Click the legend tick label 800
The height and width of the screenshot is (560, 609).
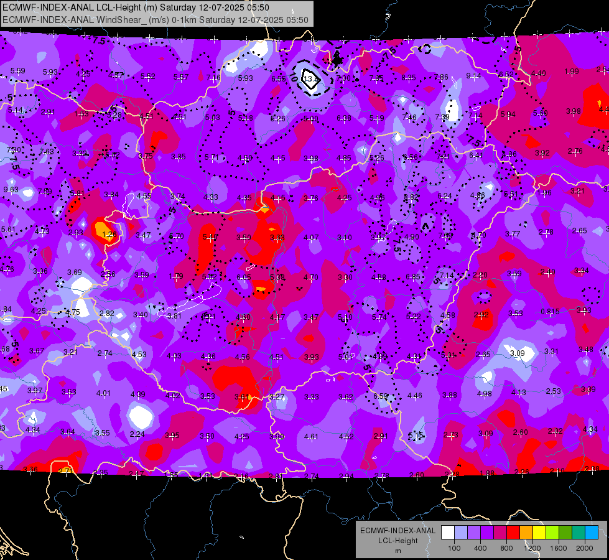(x=506, y=548)
